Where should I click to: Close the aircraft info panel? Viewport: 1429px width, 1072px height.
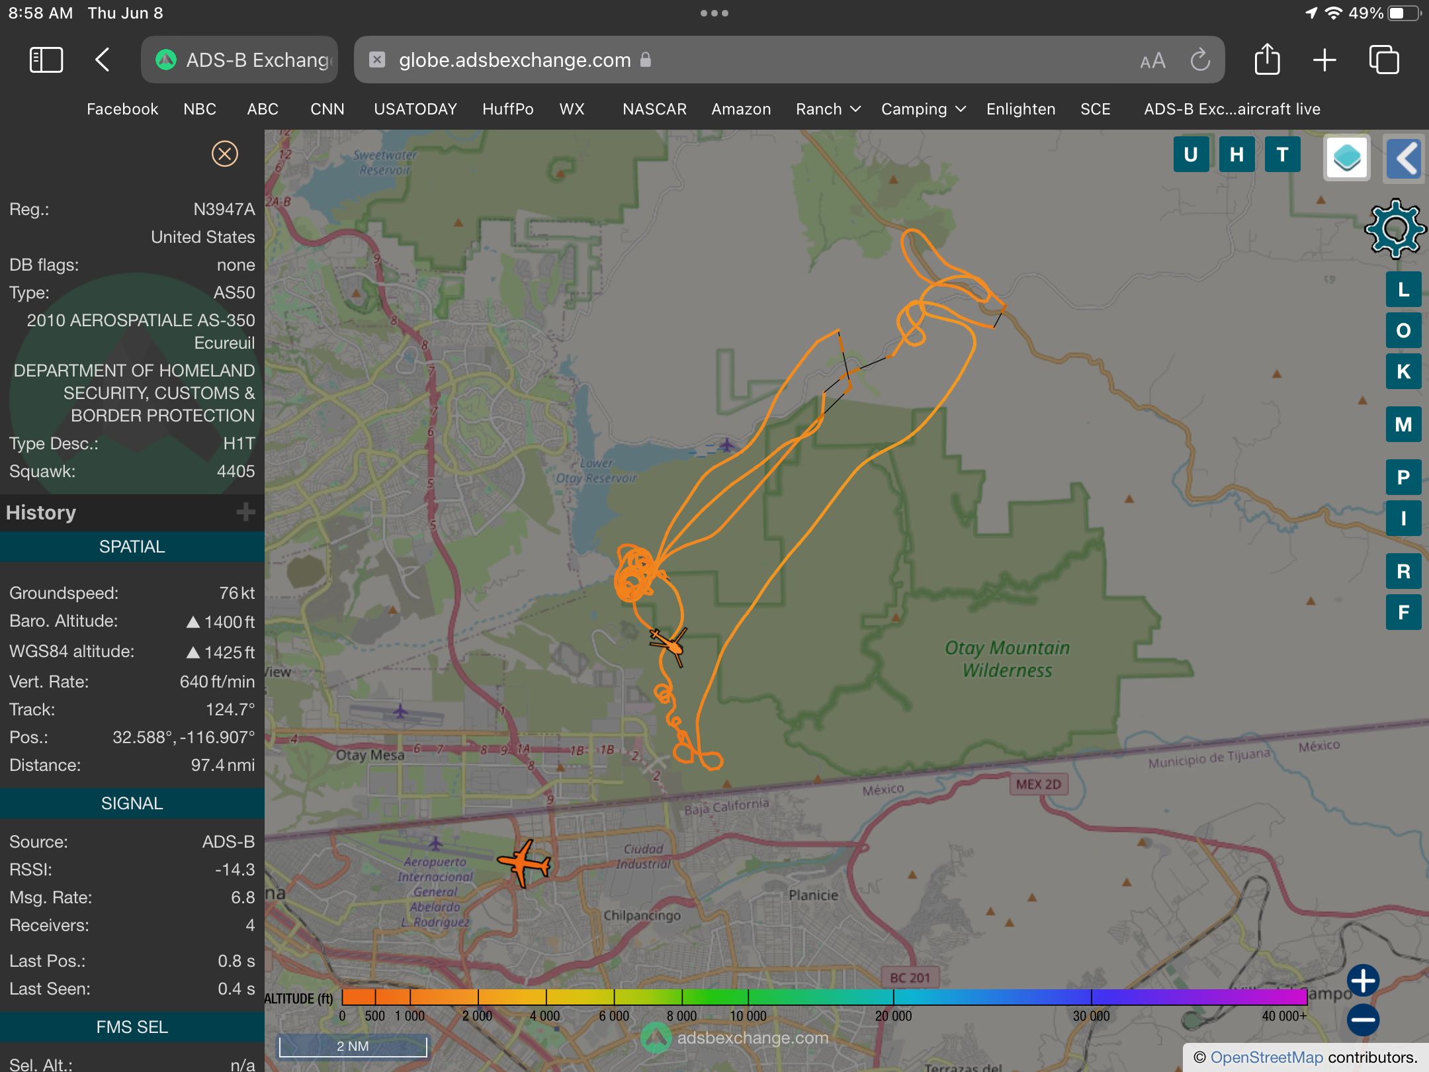click(225, 154)
